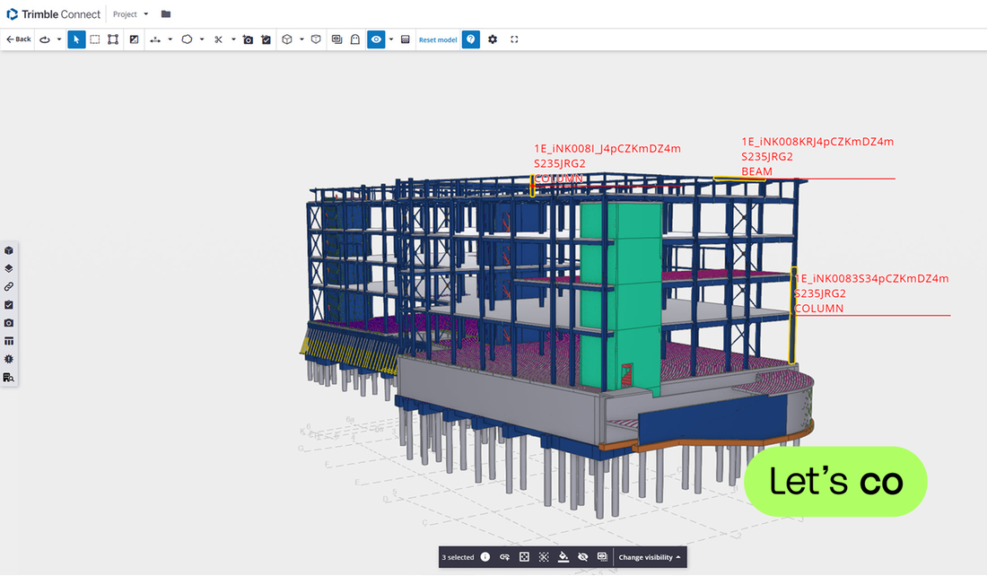Click the cube with T projection icon
This screenshot has width=987, height=576.
tap(316, 39)
